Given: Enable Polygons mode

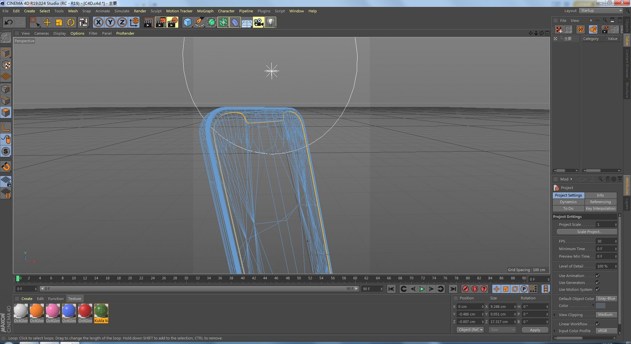Looking at the screenshot, I should point(6,113).
